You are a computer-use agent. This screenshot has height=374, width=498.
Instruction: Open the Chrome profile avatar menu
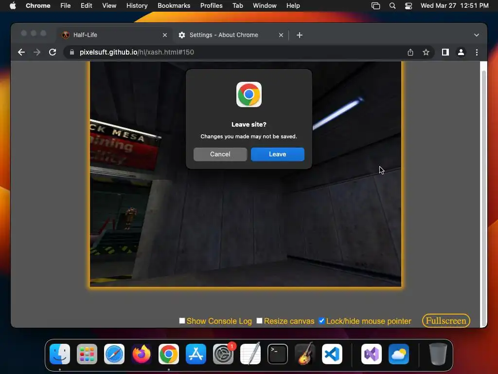461,52
